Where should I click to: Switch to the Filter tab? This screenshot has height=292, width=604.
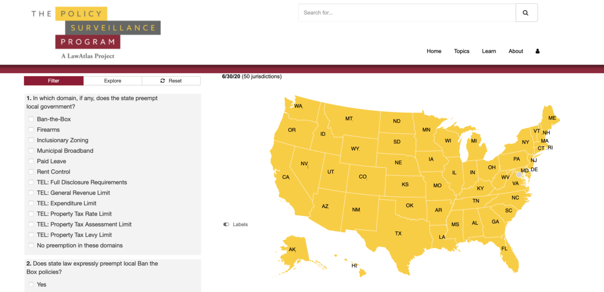[x=54, y=81]
